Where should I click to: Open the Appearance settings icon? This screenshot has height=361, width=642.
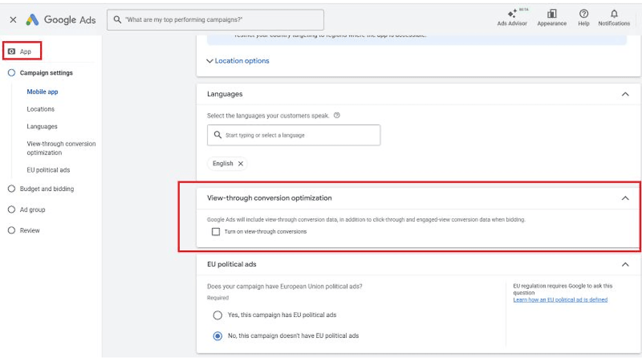coord(552,15)
